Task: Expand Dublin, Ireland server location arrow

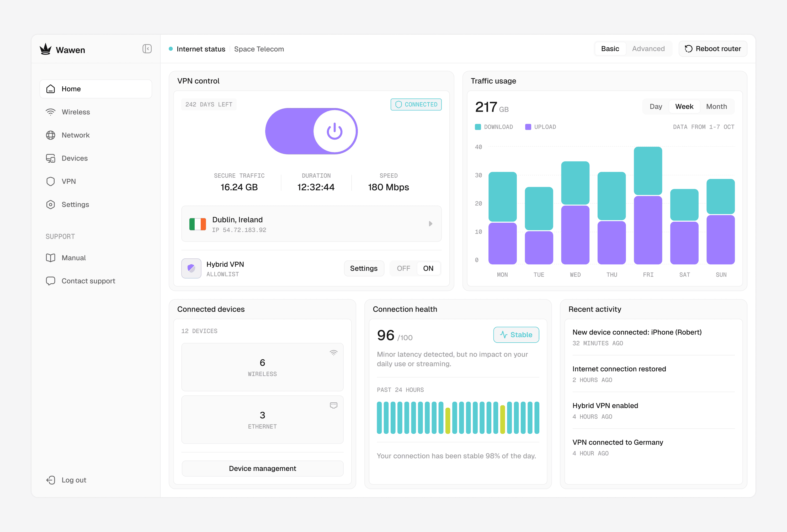Action: pos(430,224)
